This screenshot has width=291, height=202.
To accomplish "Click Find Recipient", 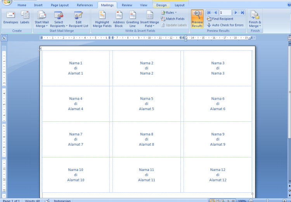I will click(x=220, y=19).
